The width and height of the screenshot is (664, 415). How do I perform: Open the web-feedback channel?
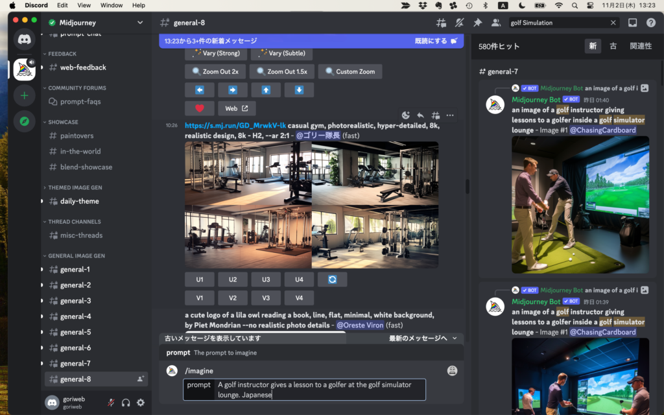tap(83, 67)
